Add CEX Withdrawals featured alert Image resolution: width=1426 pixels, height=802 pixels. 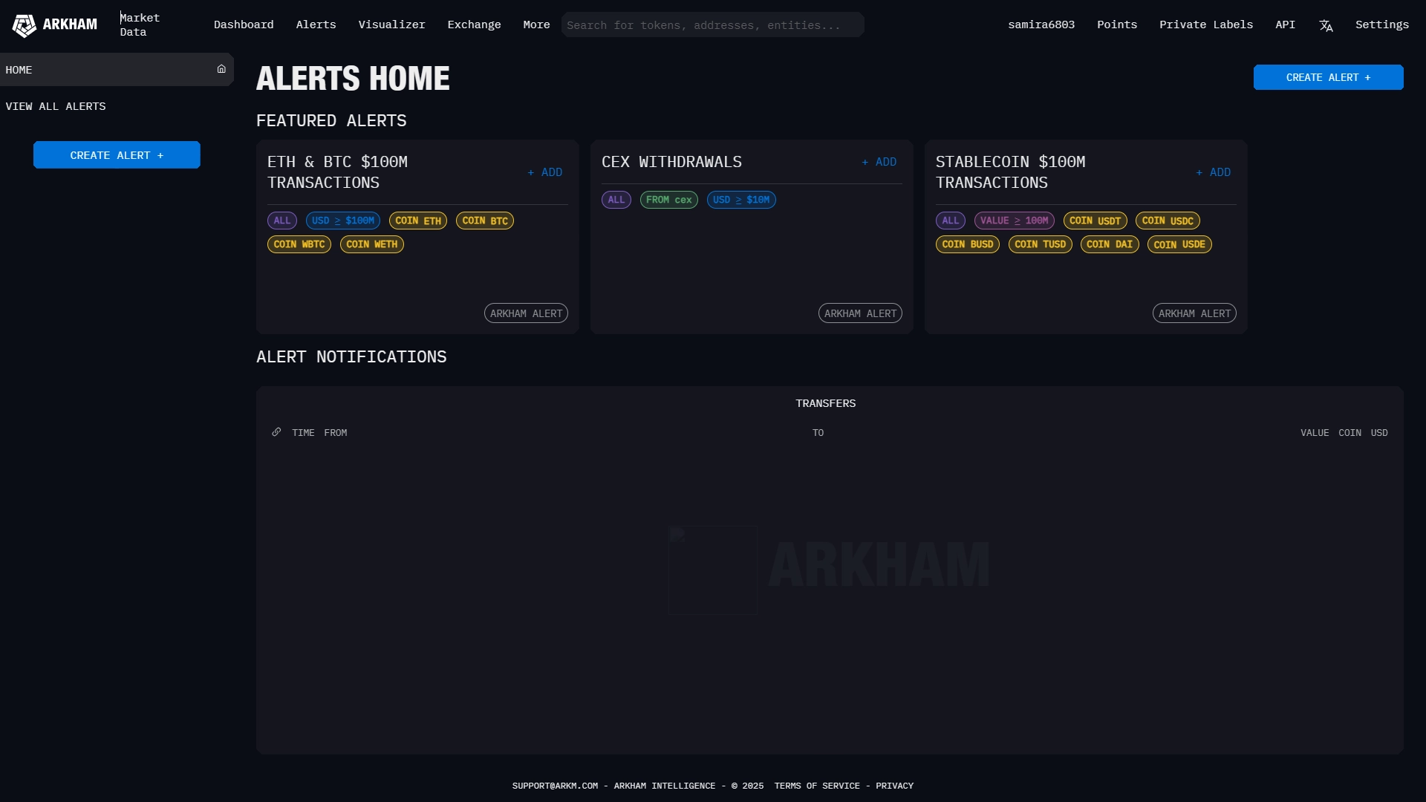(x=879, y=162)
